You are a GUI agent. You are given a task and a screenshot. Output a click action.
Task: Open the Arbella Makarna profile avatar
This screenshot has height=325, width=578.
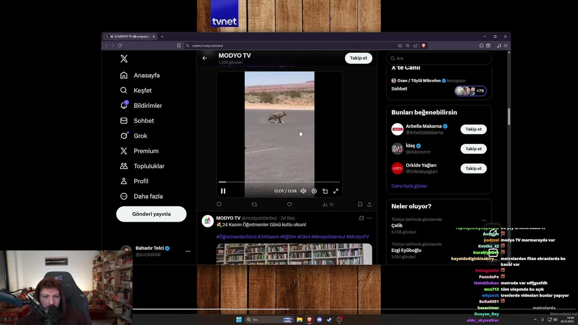click(x=397, y=129)
